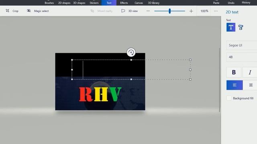Open the three-dot more options menu
The height and width of the screenshot is (144, 257).
[216, 11]
